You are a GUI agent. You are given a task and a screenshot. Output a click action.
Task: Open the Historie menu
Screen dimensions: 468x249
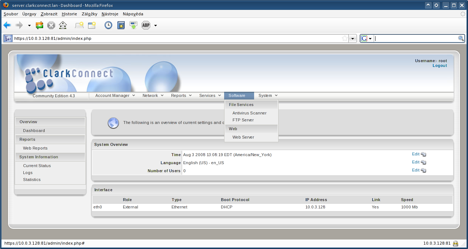69,14
